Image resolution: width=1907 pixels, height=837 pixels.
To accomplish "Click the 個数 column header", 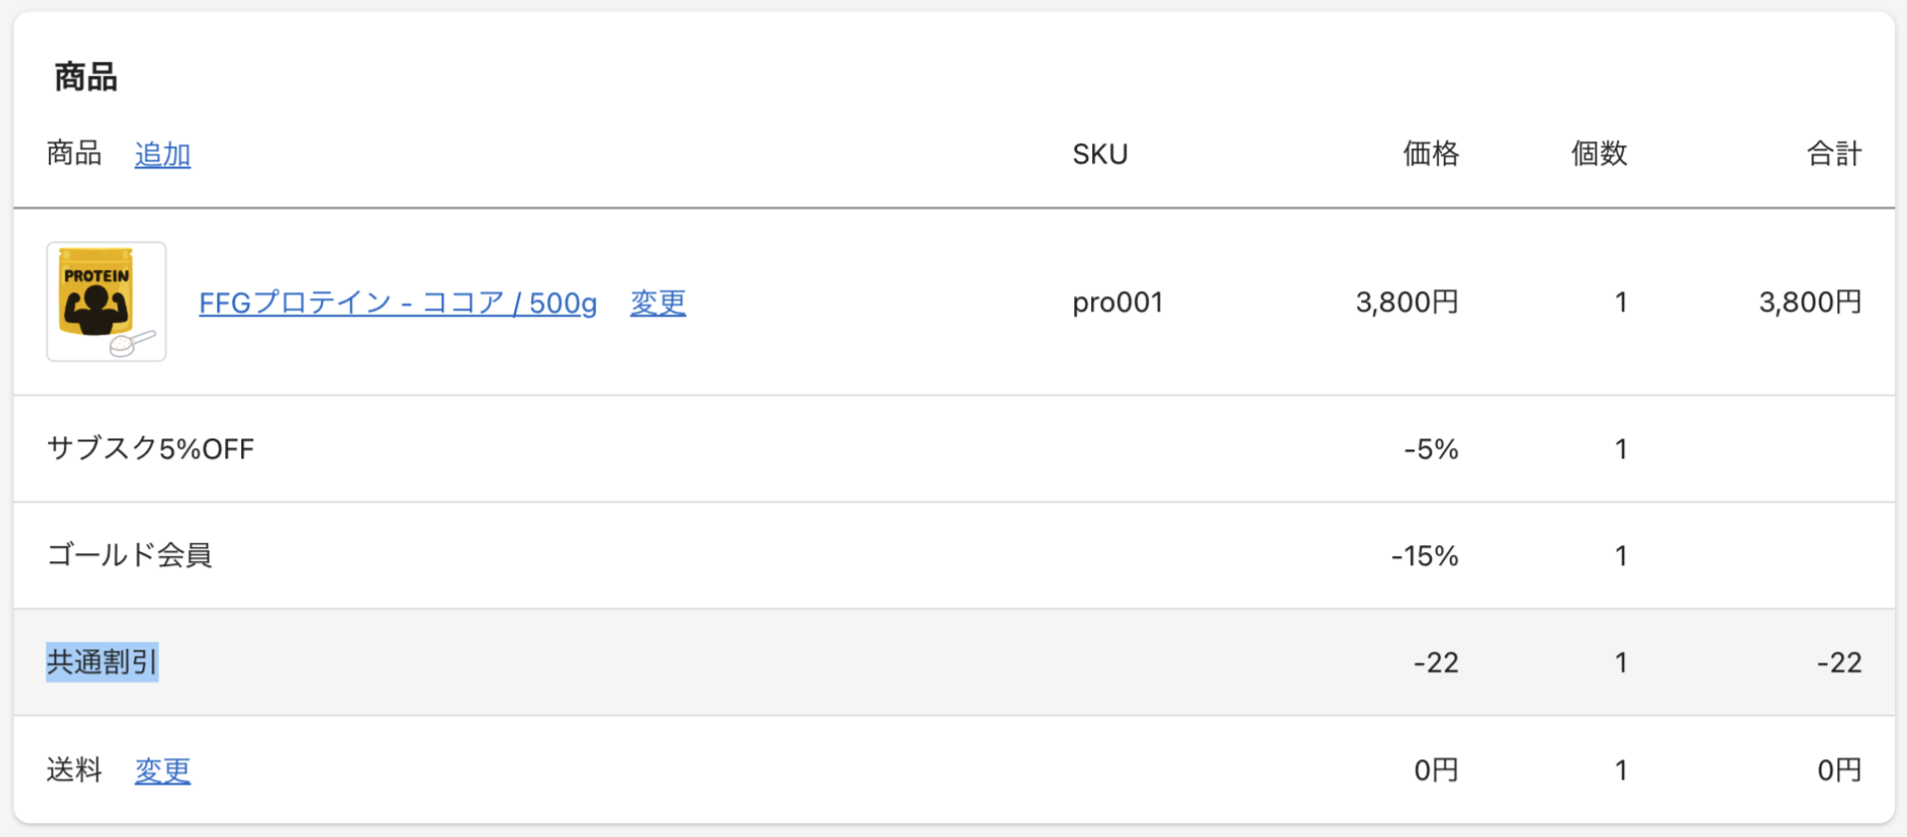I will (x=1599, y=154).
